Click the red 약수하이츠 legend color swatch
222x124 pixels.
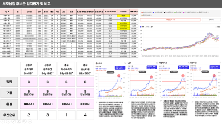point(142,12)
